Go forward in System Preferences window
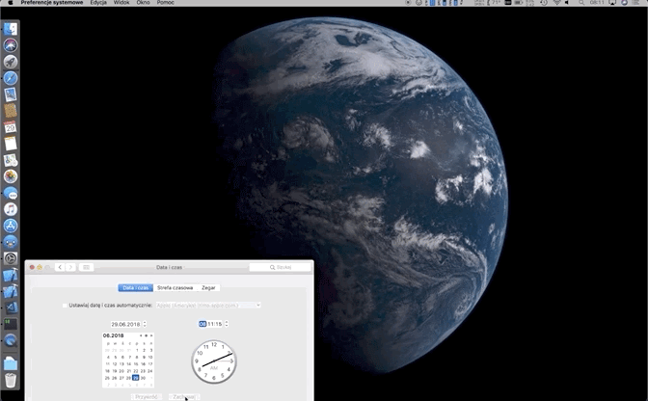The width and height of the screenshot is (648, 401). pyautogui.click(x=70, y=267)
